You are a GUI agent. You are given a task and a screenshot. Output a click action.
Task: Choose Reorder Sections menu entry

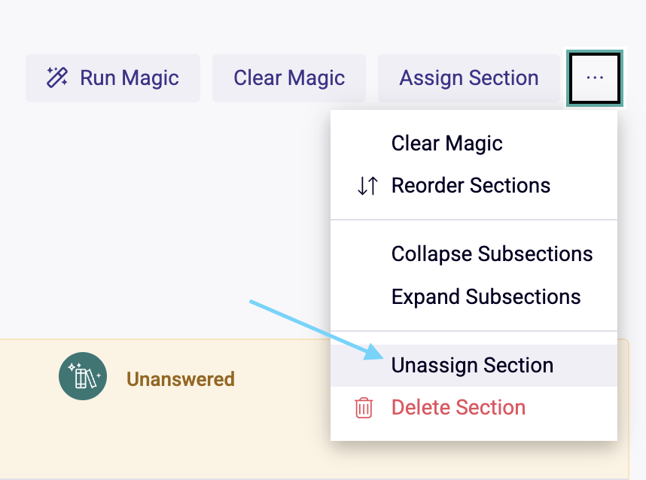(x=474, y=185)
